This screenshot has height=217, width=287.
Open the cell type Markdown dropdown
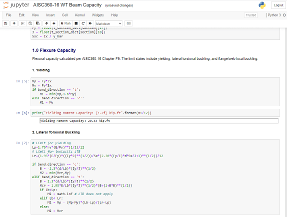pos(108,23)
